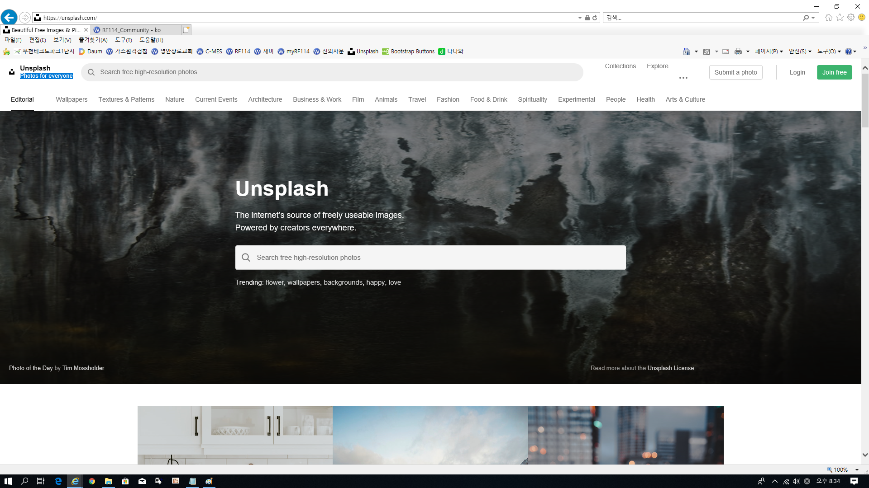Image resolution: width=869 pixels, height=488 pixels.
Task: Click the command bar Home page icon
Action: click(687, 52)
